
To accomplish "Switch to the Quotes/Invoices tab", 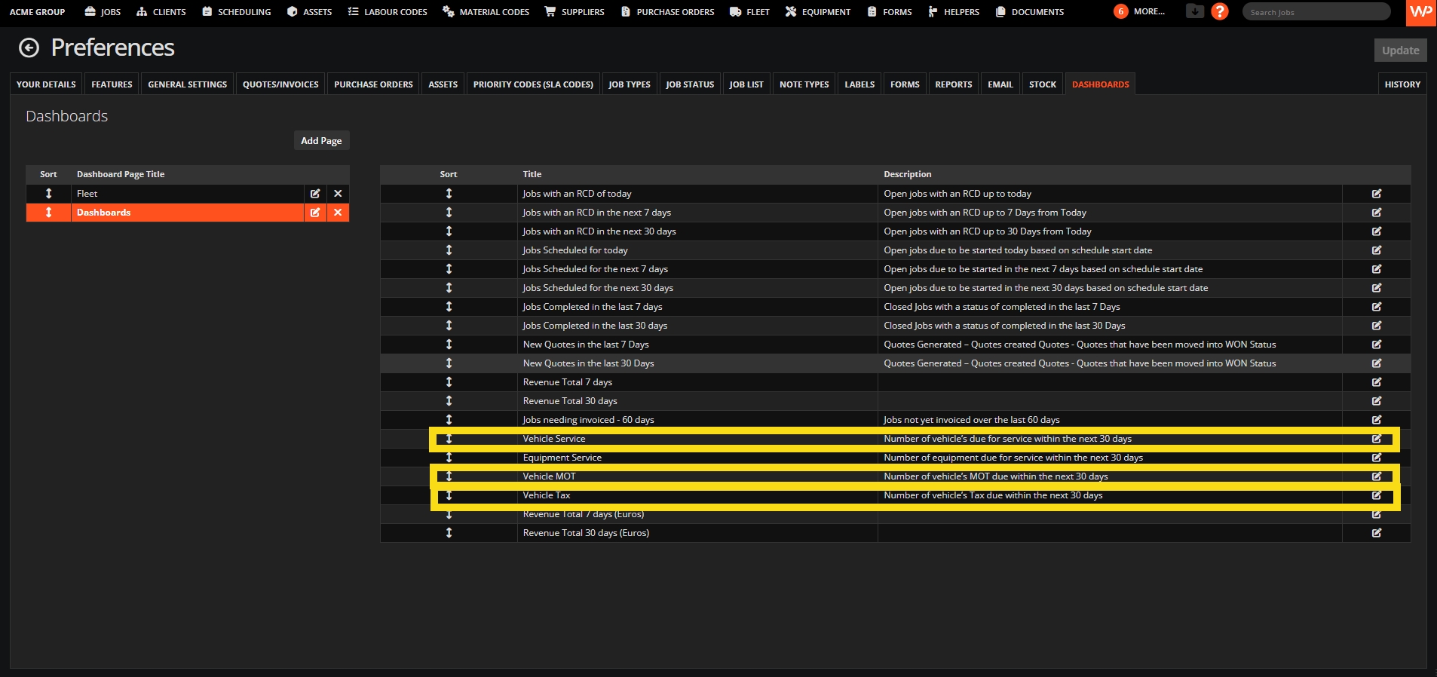I will 280,84.
